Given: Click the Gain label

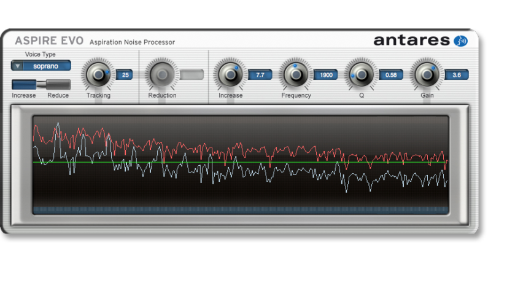Looking at the screenshot, I should tap(427, 95).
